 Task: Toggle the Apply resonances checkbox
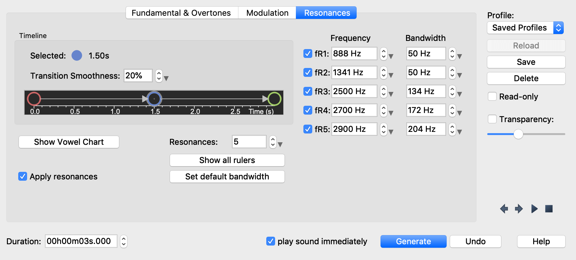coord(23,177)
